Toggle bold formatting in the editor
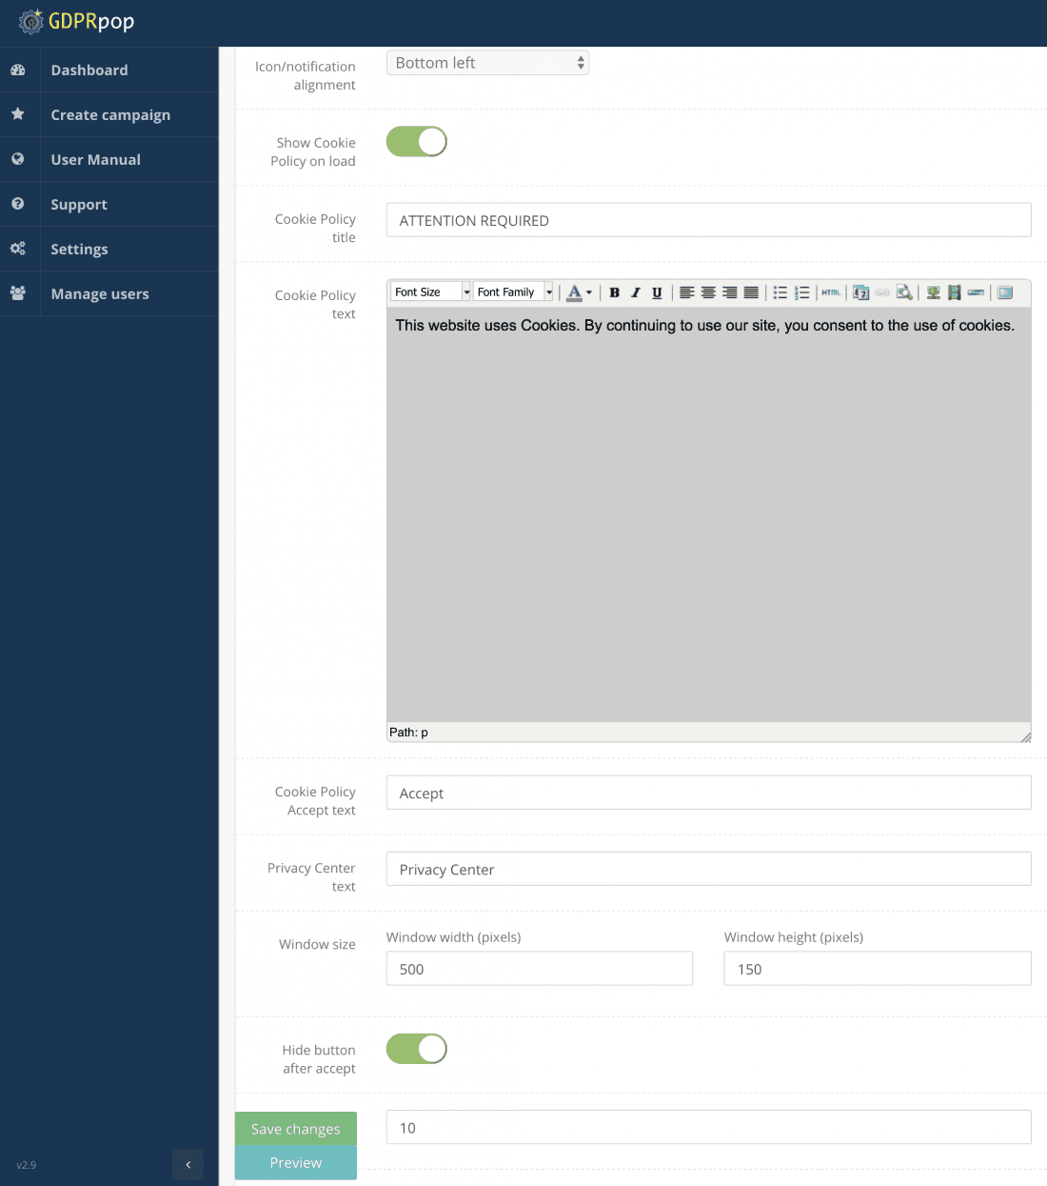Screen dimensions: 1047x1186 (615, 292)
